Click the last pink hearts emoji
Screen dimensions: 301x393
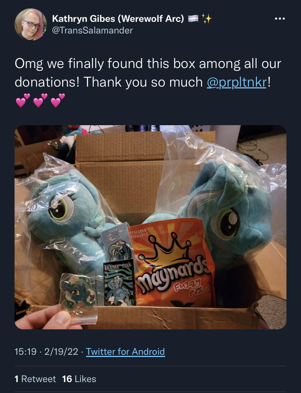(58, 100)
